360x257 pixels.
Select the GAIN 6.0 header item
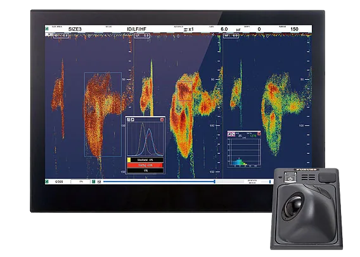click(224, 29)
